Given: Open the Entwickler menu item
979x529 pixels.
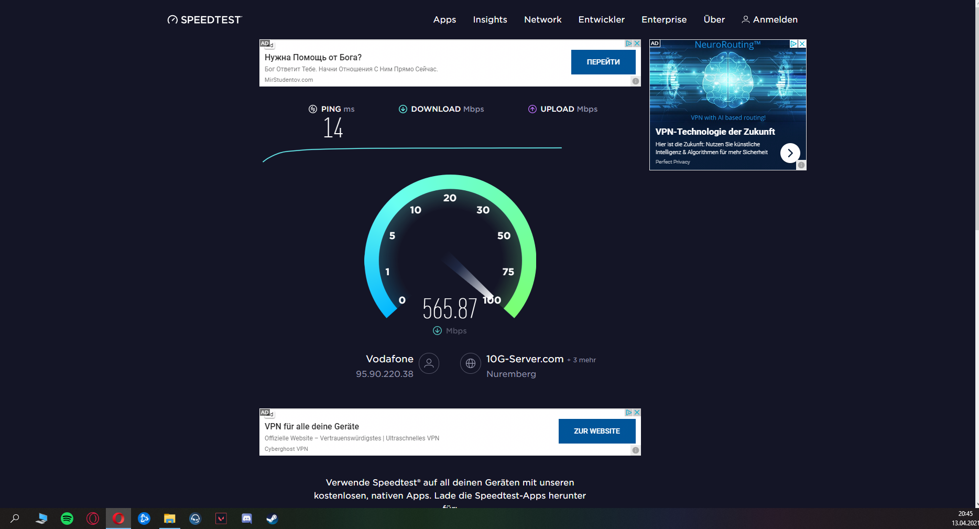Looking at the screenshot, I should click(601, 19).
